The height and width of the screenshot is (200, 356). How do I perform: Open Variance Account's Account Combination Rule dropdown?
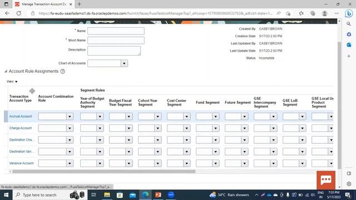(70, 163)
